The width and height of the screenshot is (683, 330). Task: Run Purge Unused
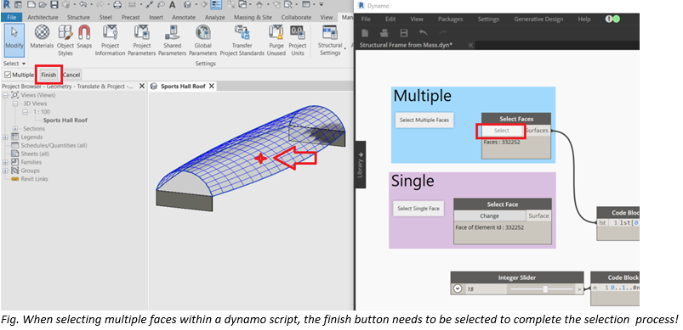coord(276,40)
